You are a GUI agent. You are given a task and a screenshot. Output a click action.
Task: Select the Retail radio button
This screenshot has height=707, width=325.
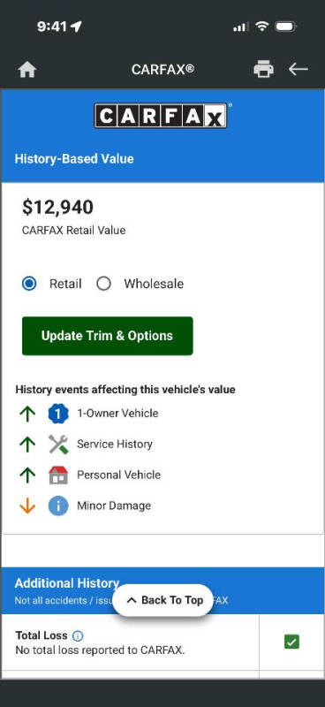click(x=29, y=284)
